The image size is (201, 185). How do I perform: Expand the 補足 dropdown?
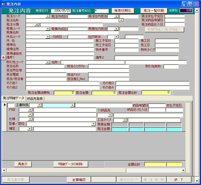30,129
